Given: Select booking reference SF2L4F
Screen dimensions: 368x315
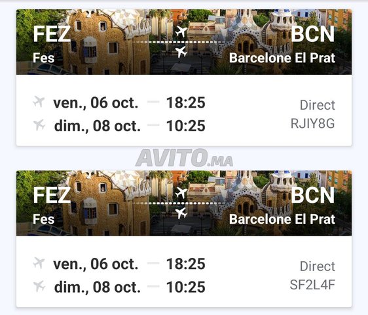Looking at the screenshot, I should tap(312, 285).
